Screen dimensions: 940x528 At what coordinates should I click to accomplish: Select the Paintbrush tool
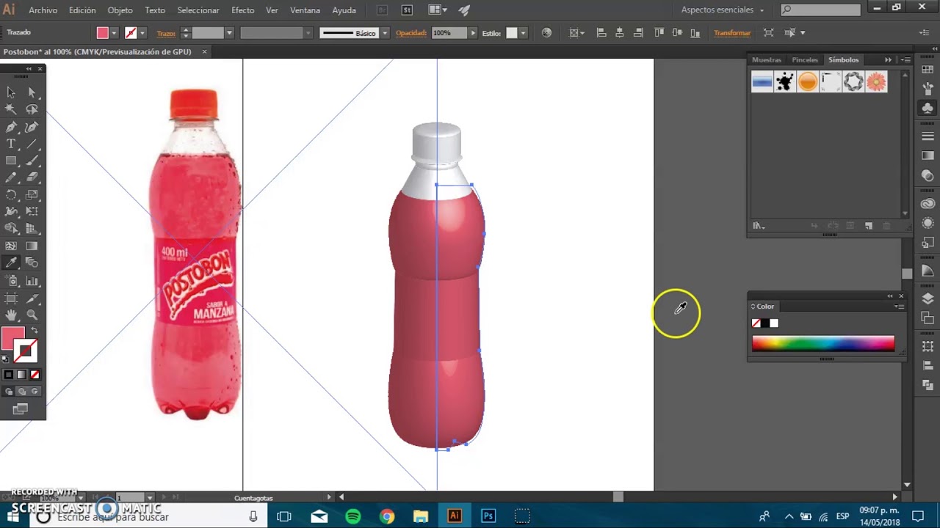(32, 161)
